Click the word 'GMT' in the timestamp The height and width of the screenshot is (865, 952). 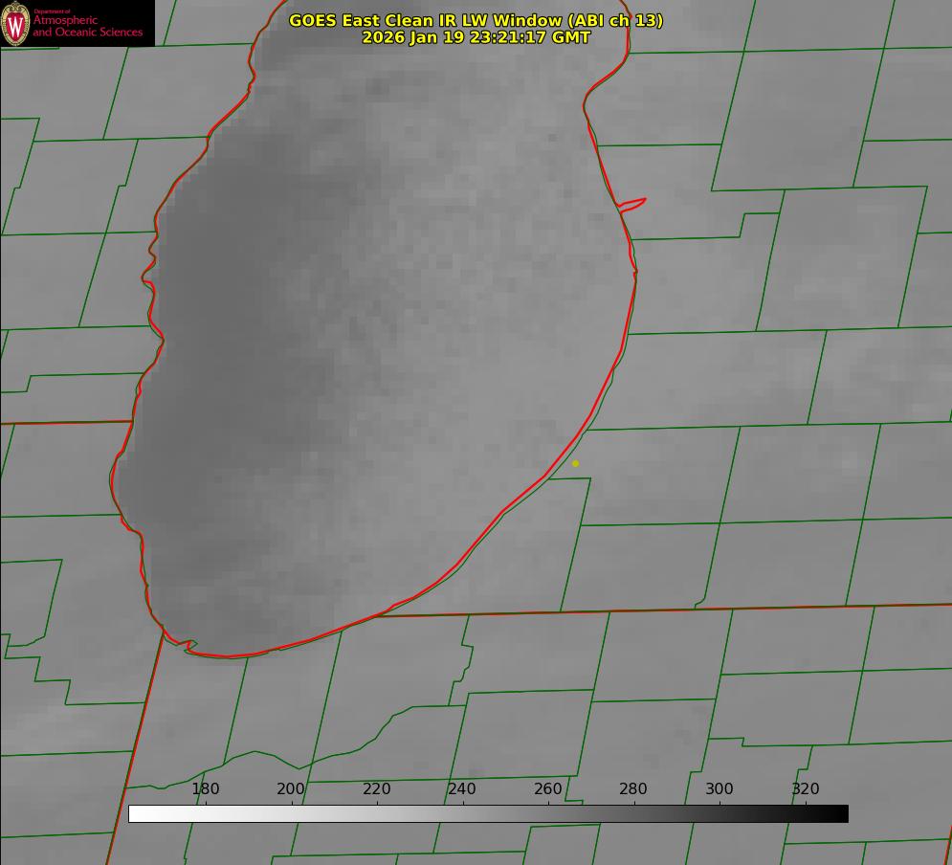click(570, 37)
